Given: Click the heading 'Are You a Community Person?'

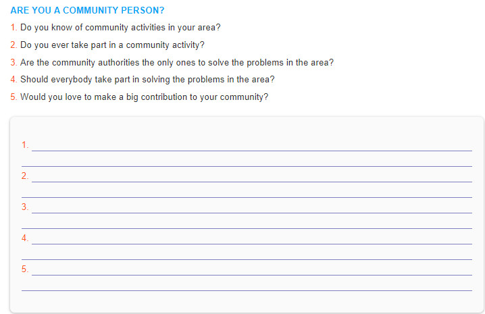Looking at the screenshot, I should [x=88, y=11].
